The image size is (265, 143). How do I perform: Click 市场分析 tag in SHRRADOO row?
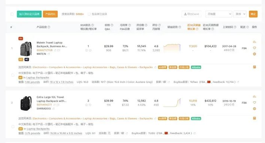[x=184, y=118]
